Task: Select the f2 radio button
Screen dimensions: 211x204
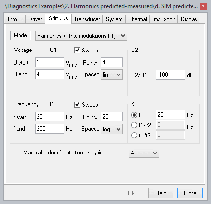Action: point(134,115)
